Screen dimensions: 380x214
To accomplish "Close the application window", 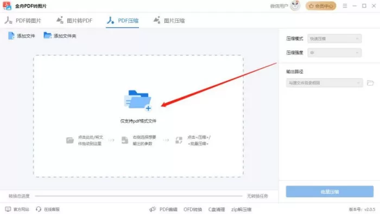I will pos(373,6).
